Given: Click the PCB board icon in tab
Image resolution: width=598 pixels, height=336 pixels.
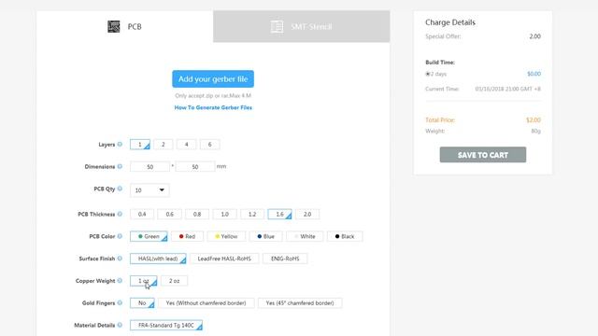Looking at the screenshot, I should click(114, 27).
